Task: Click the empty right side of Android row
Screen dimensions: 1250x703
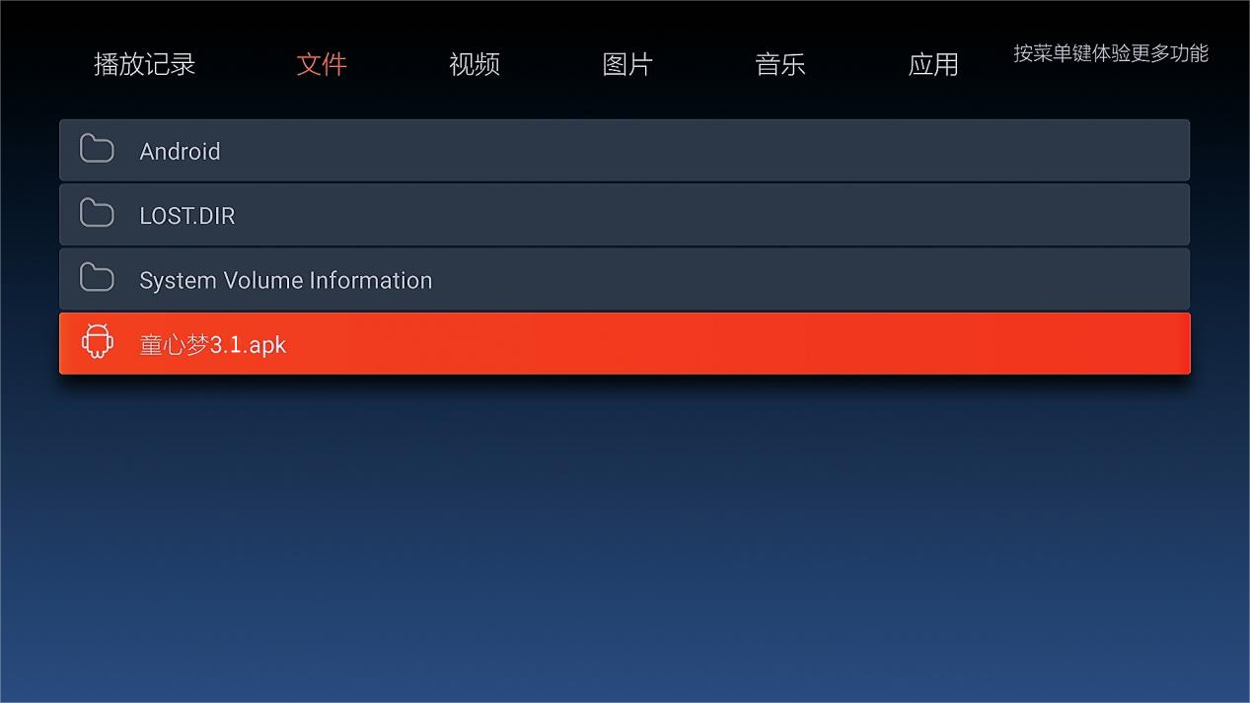Action: coord(789,150)
